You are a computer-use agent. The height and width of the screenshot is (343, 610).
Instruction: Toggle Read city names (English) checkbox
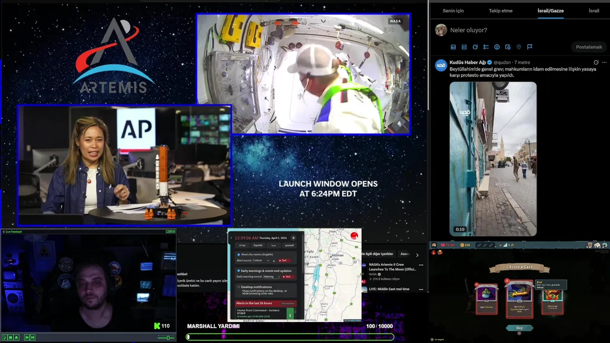coord(239,254)
